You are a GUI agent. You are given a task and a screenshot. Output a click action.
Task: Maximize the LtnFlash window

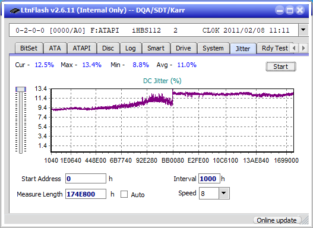[290, 10]
